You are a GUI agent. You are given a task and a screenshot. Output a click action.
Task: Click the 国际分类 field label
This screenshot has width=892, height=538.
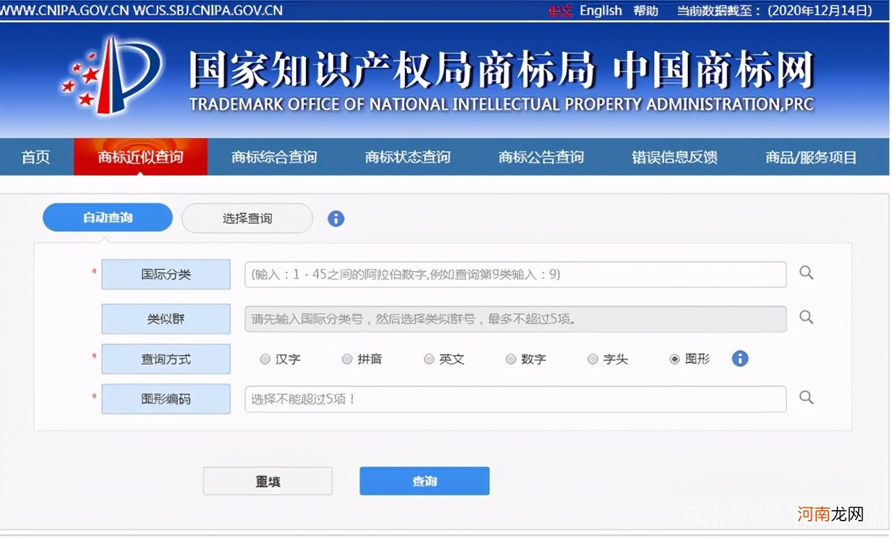point(166,275)
